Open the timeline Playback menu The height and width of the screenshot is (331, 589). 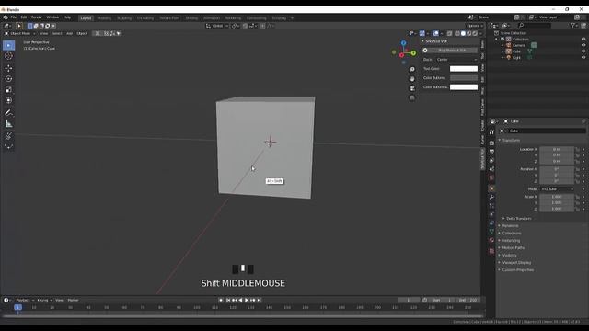coord(25,301)
